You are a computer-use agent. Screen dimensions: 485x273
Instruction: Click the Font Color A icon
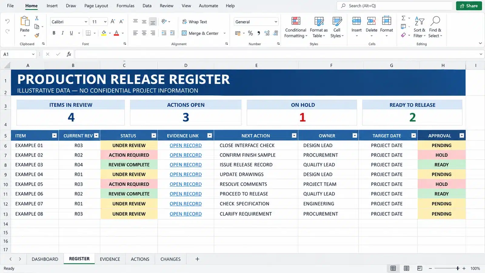click(116, 33)
